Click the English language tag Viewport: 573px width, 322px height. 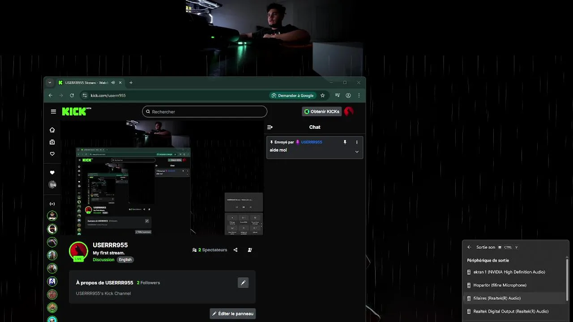125,260
